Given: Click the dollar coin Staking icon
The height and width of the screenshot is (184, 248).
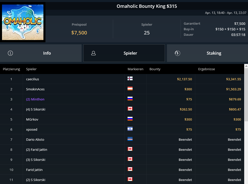Looking at the screenshot, I should click(x=178, y=53).
